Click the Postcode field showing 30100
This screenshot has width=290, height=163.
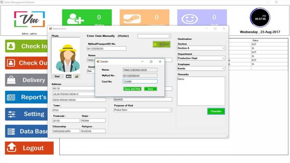point(66,121)
